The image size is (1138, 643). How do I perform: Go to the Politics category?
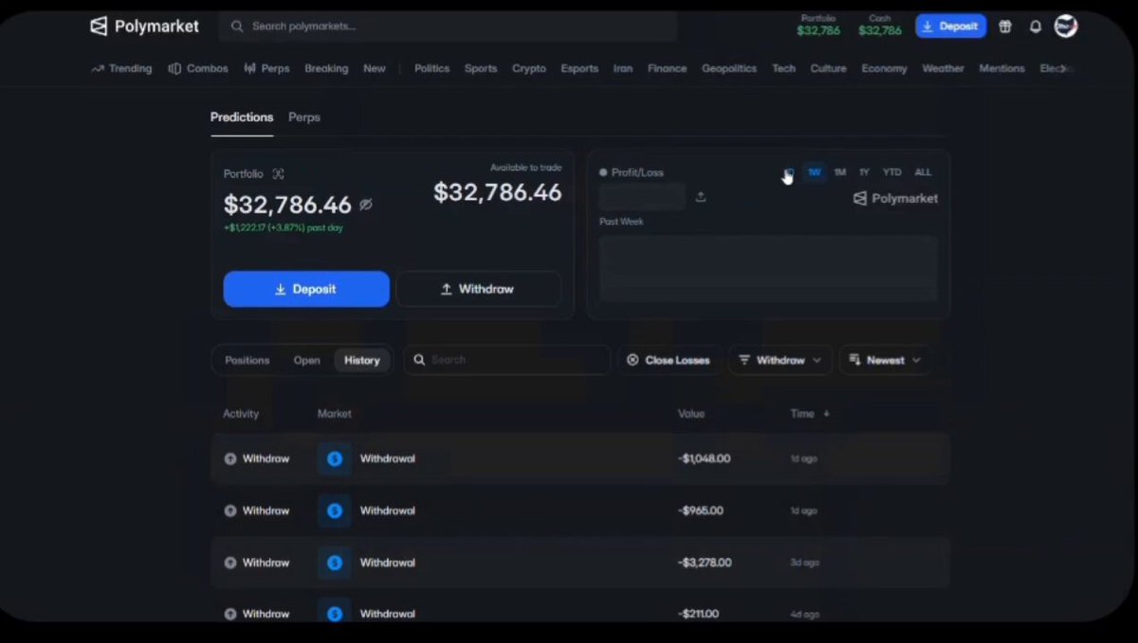click(x=431, y=68)
